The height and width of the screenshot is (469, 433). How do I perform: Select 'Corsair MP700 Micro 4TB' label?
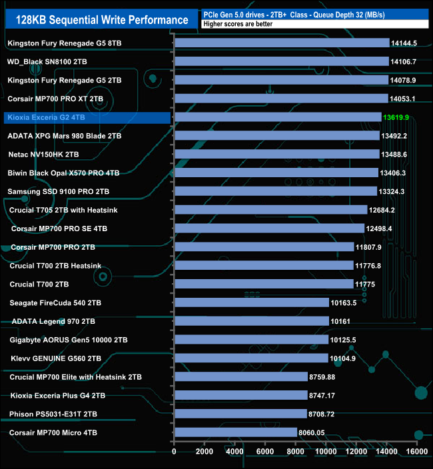coord(53,432)
